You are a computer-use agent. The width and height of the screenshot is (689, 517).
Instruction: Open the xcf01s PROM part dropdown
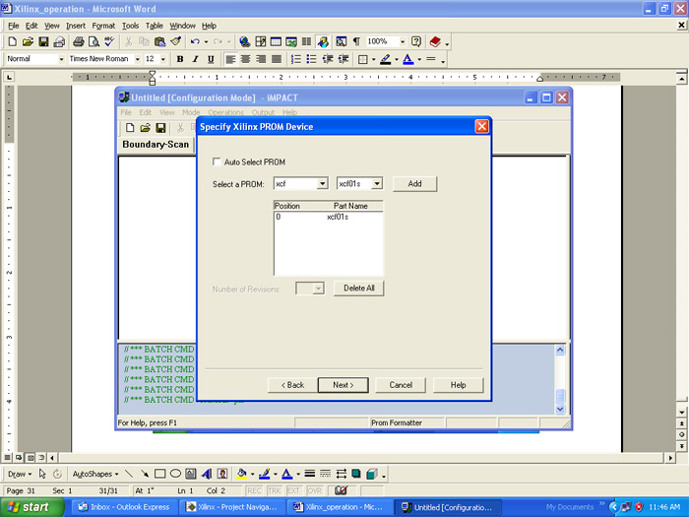[377, 183]
